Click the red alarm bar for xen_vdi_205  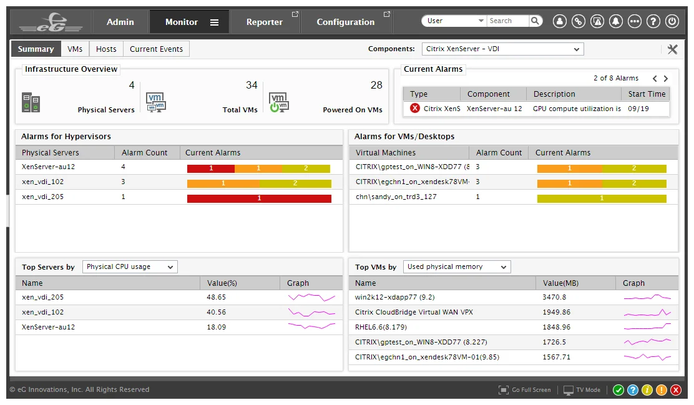pos(259,198)
